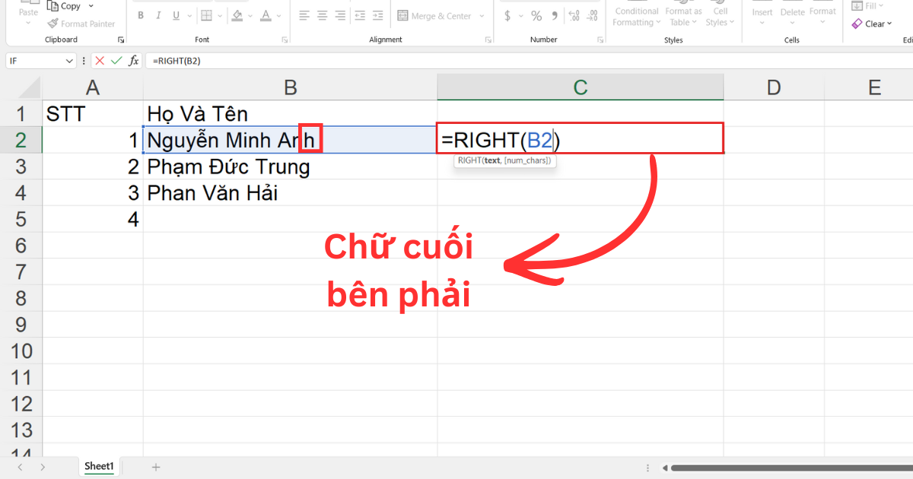The height and width of the screenshot is (479, 913).
Task: Cancel formula entry with the X button
Action: coord(101,60)
